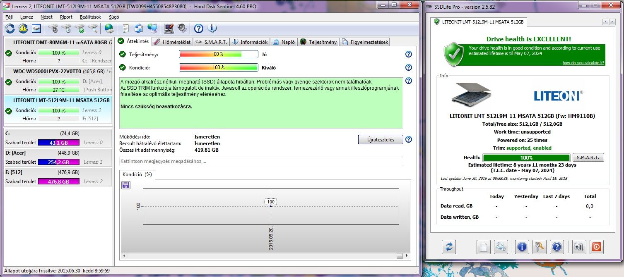Click help icon next to Újratesztelés button
The height and width of the screenshot is (277, 624).
click(x=409, y=139)
